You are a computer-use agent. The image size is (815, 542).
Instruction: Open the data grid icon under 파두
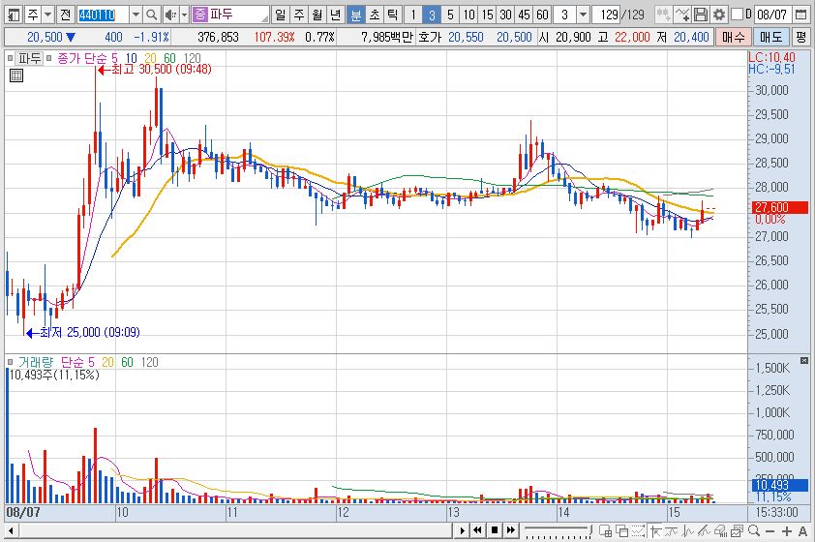(x=16, y=75)
